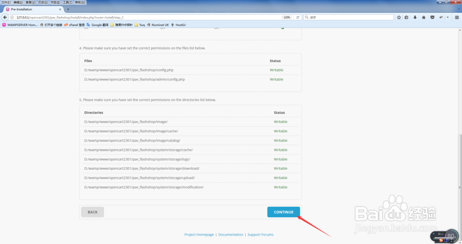This screenshot has width=462, height=244.
Task: Open the Nominet UK bookmark
Action: pyautogui.click(x=158, y=25)
